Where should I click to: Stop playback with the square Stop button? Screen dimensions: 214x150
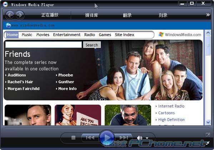(x=74, y=137)
